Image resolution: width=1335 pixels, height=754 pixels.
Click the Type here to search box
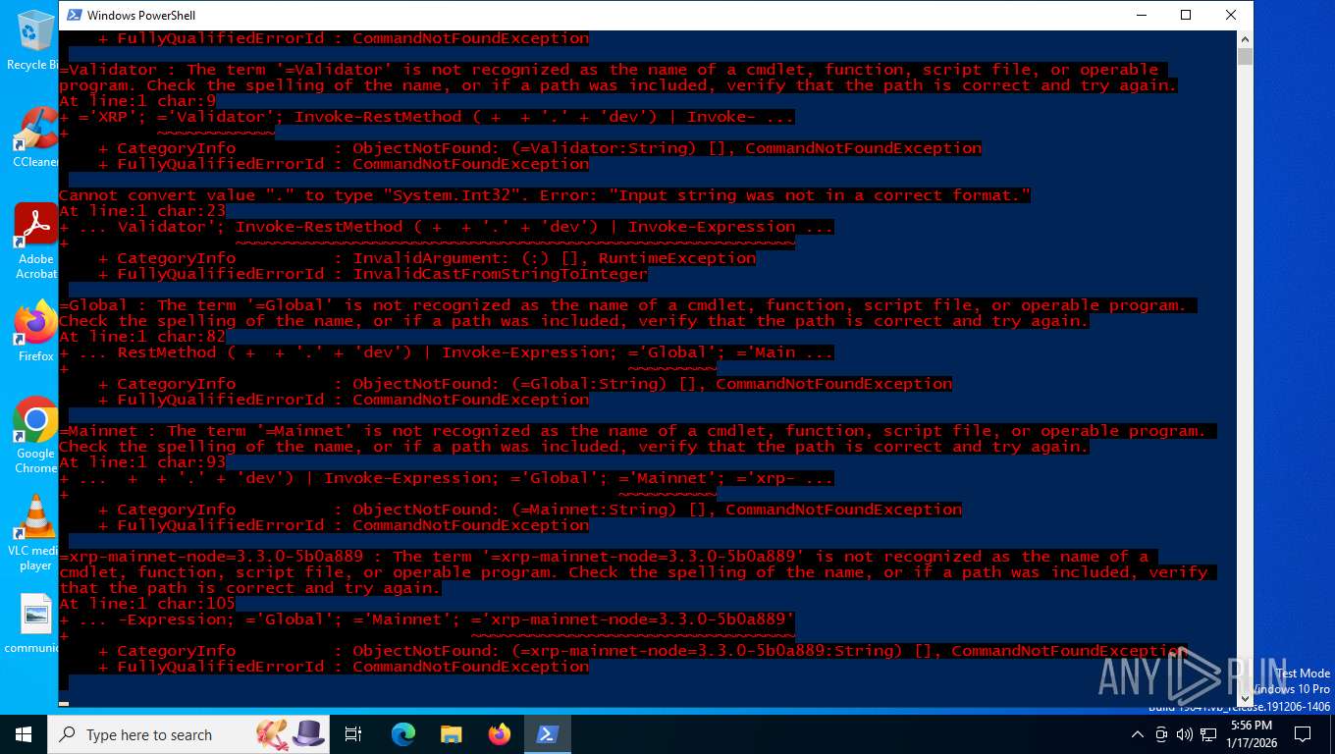tap(188, 734)
